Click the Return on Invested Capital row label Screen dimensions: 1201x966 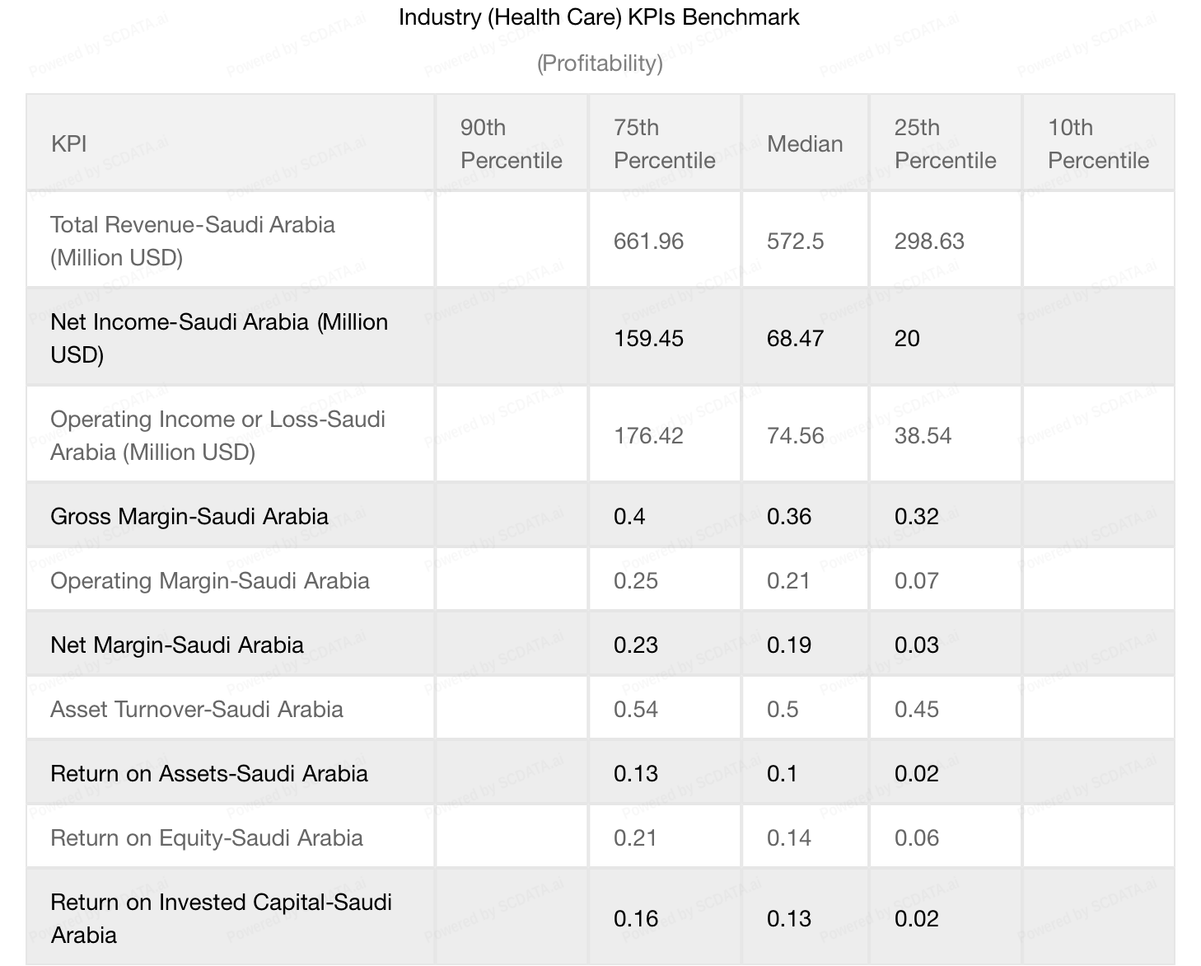pos(221,918)
